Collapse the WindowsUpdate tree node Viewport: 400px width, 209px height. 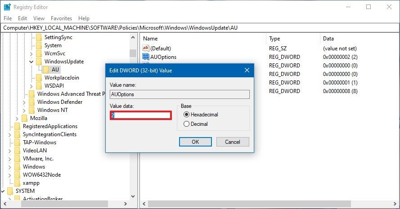click(31, 62)
